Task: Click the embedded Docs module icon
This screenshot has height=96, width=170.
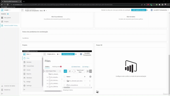Action: [x=24, y=54]
